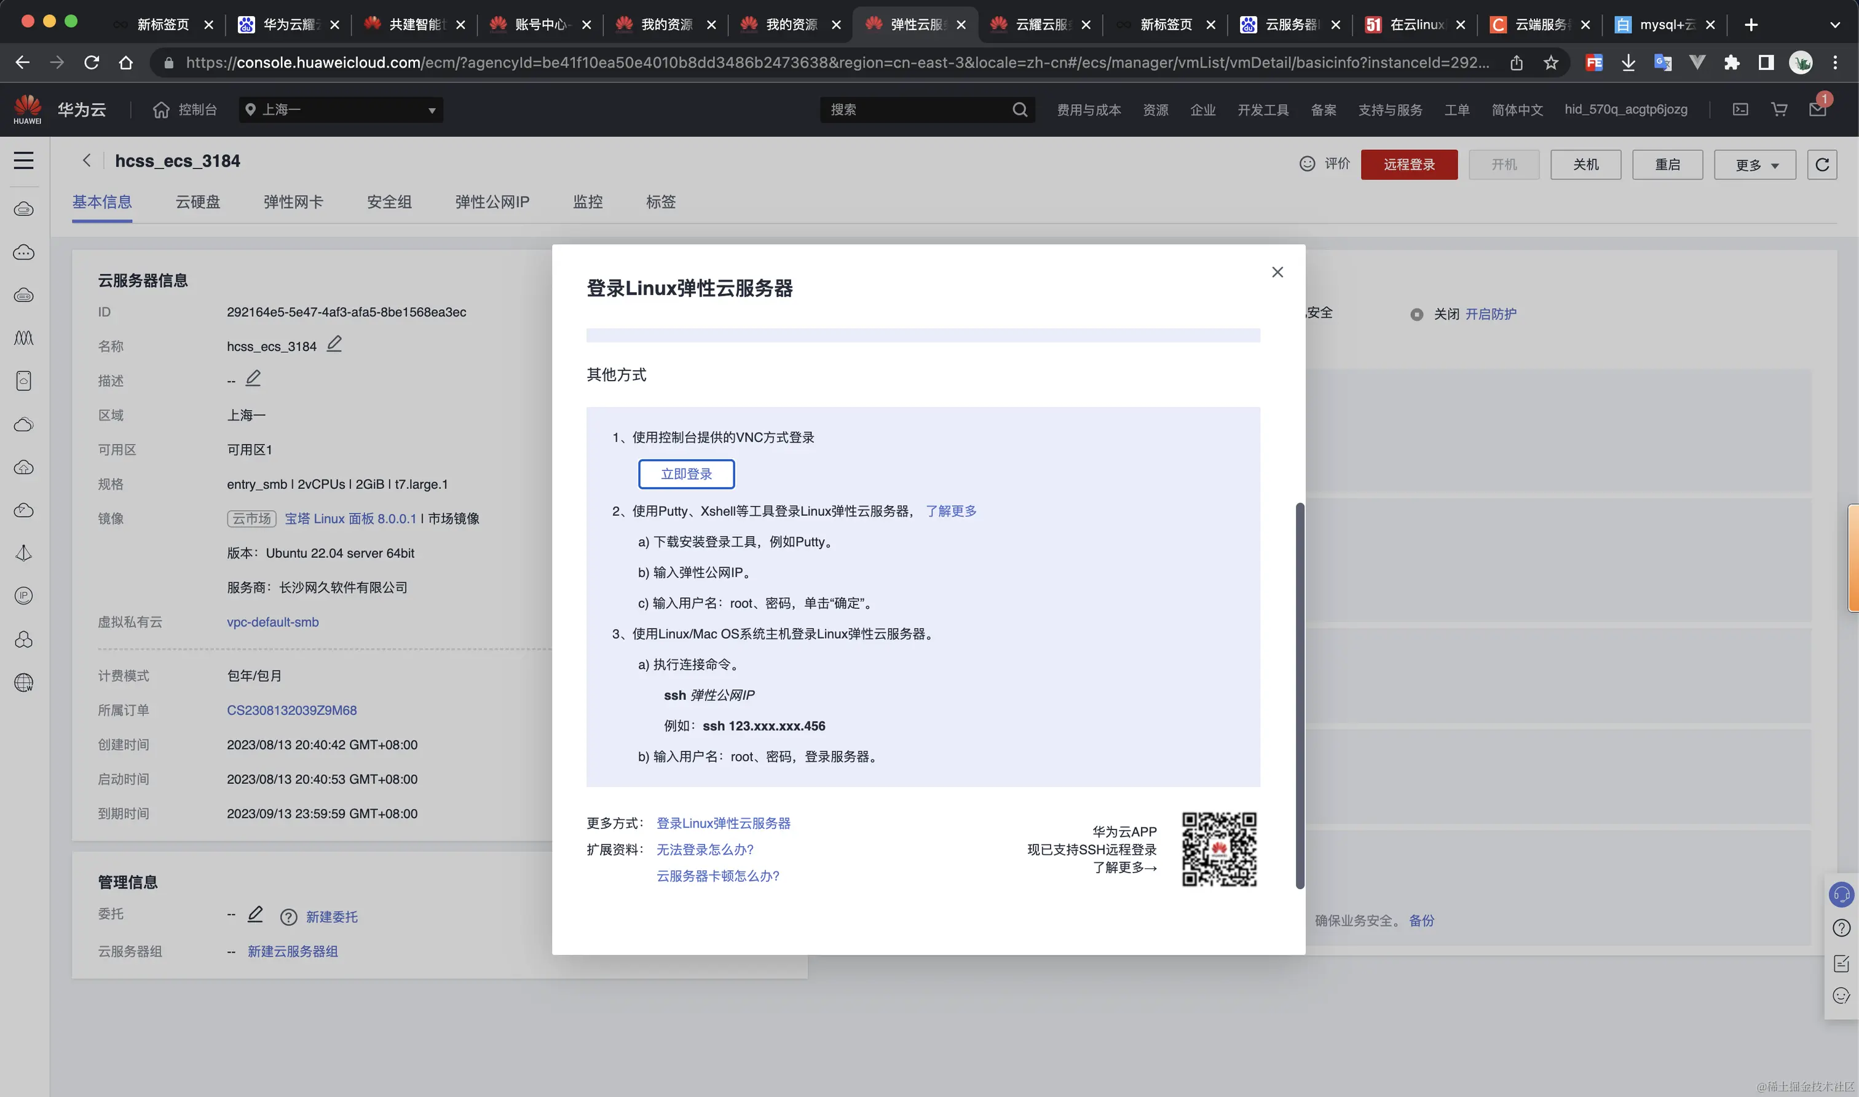Click the CloudShell terminal icon in the header
The image size is (1859, 1097).
tap(1741, 109)
